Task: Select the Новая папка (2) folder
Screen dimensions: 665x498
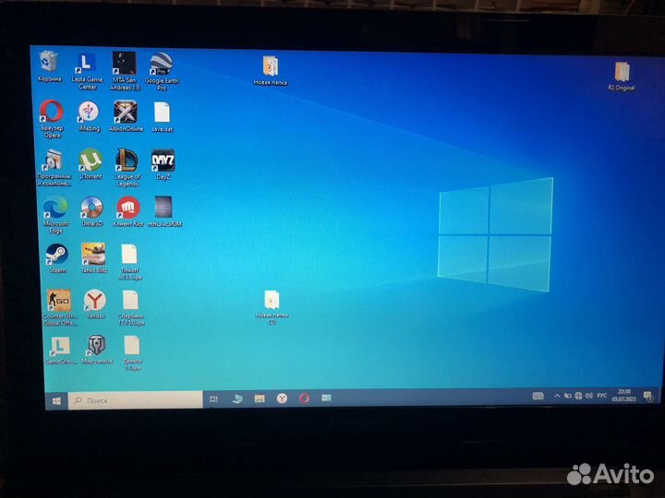Action: coord(272,307)
